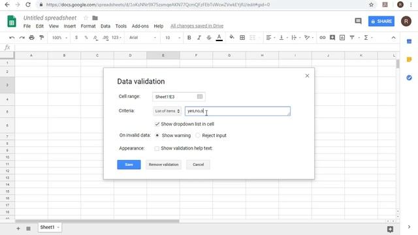Click the Undo icon in toolbar
Image resolution: width=418 pixels, height=235 pixels.
click(x=12, y=38)
